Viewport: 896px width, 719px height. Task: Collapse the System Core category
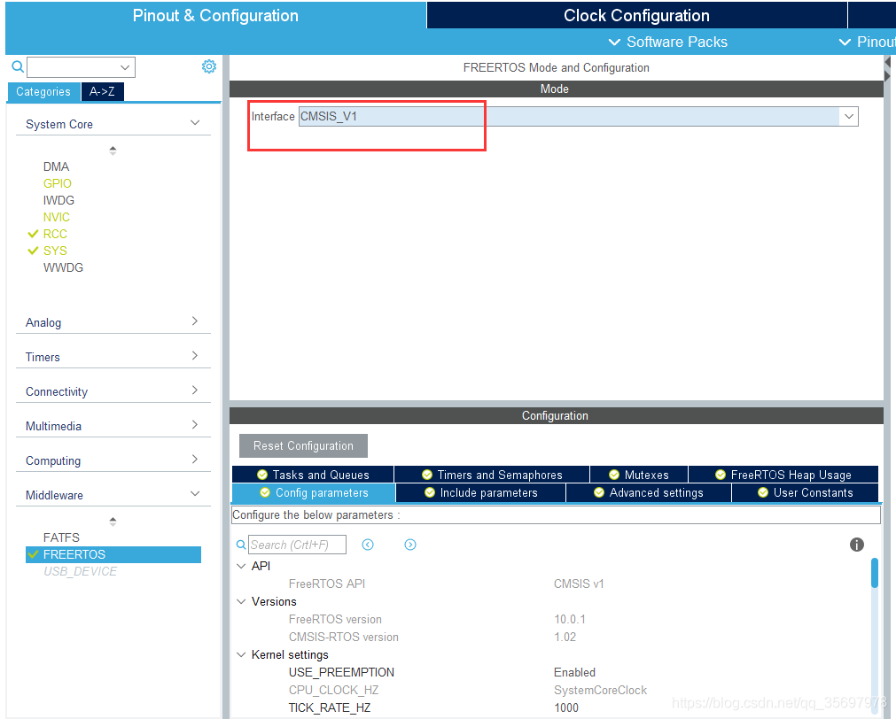pos(194,123)
